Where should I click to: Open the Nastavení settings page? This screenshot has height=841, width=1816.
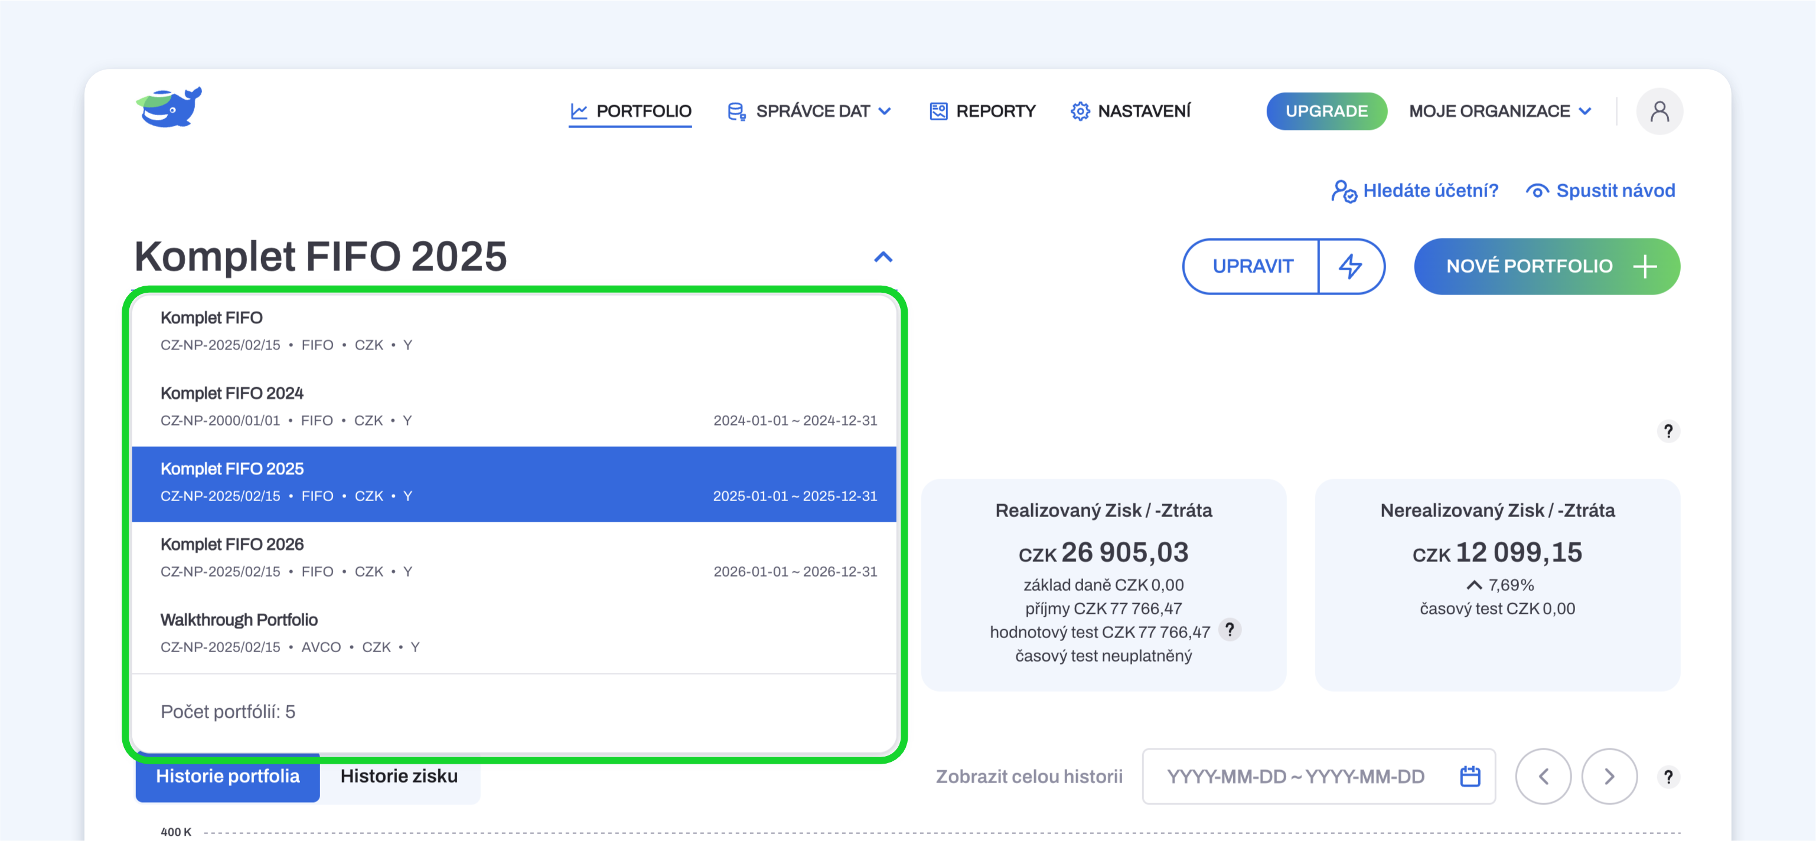coord(1131,112)
